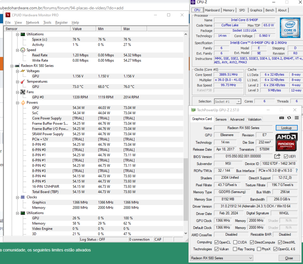Toggle Ray Tracing checkbox

pos(235,249)
